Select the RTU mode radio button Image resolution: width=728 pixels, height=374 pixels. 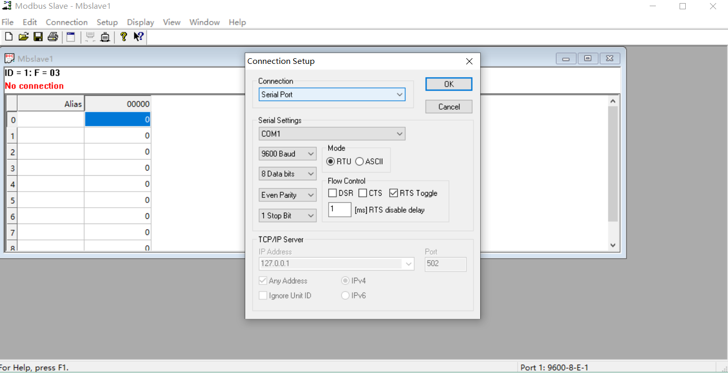tap(331, 162)
